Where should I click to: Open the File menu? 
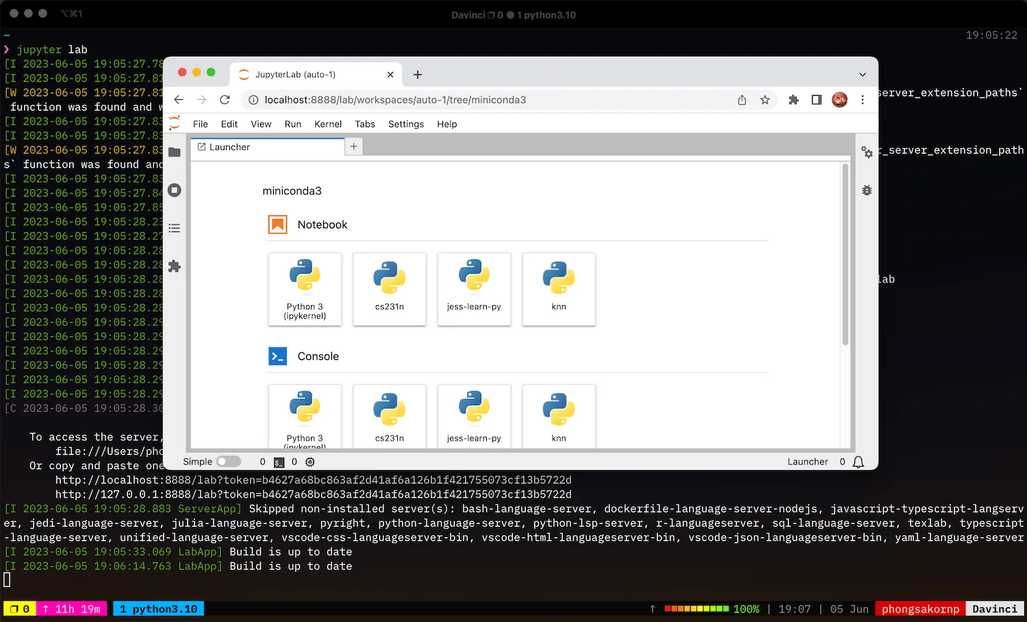pyautogui.click(x=201, y=124)
